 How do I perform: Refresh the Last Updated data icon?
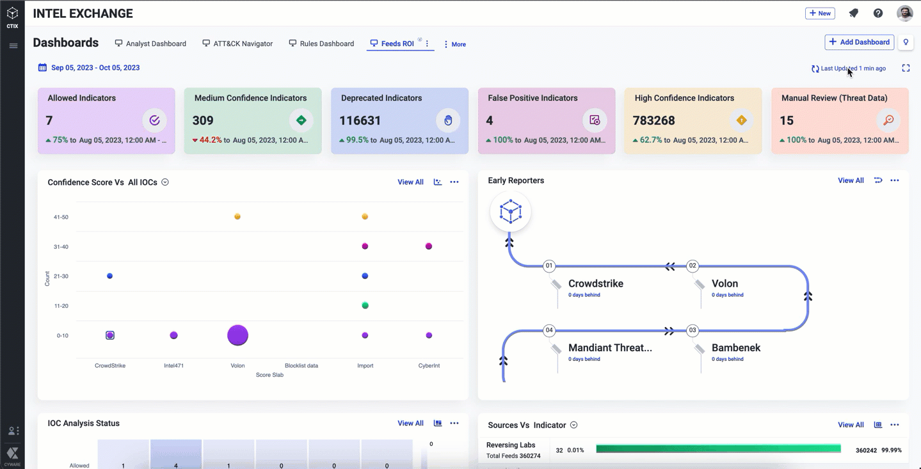click(x=815, y=69)
